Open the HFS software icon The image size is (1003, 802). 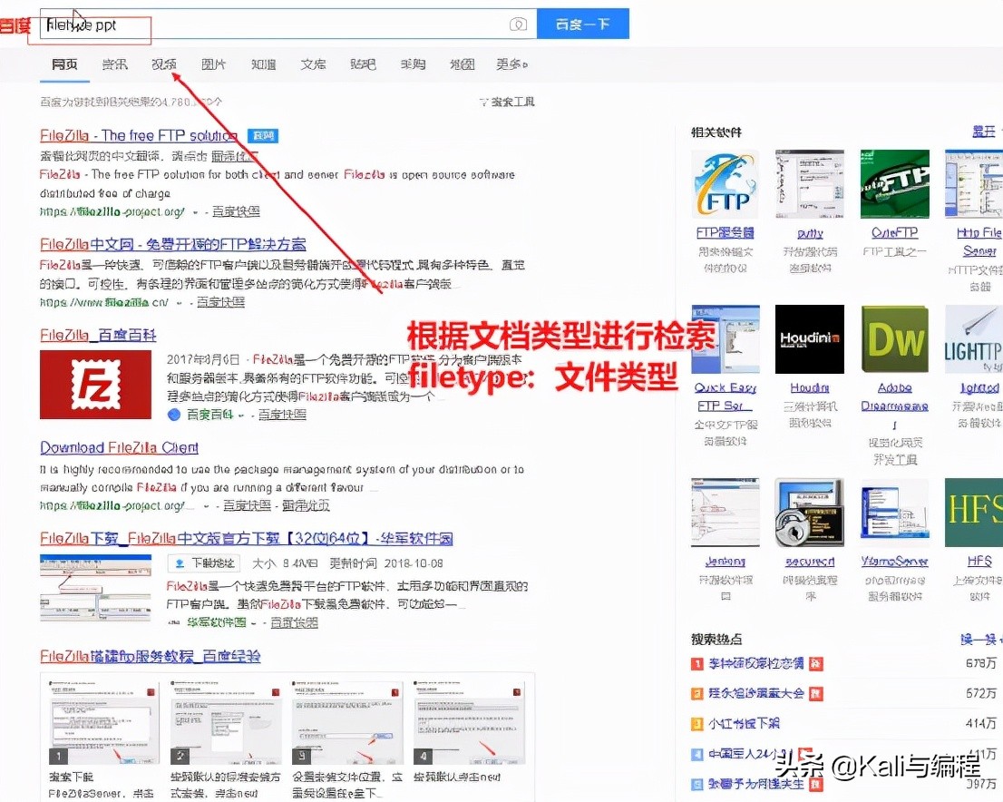974,512
